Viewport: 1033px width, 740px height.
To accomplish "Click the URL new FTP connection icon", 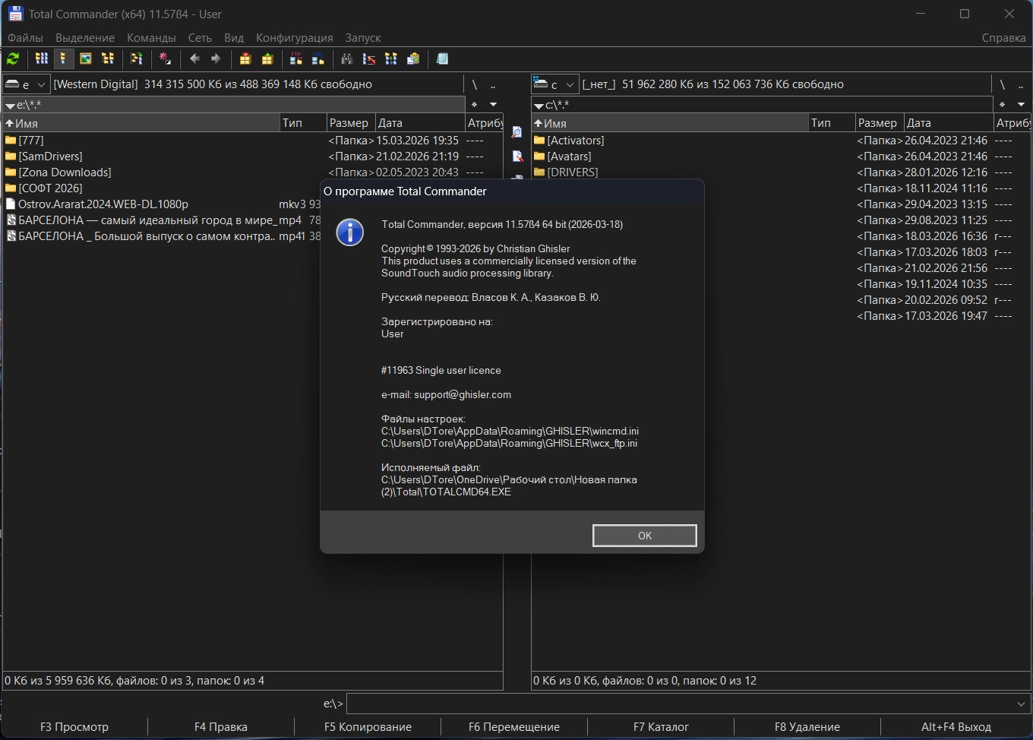I will [317, 59].
